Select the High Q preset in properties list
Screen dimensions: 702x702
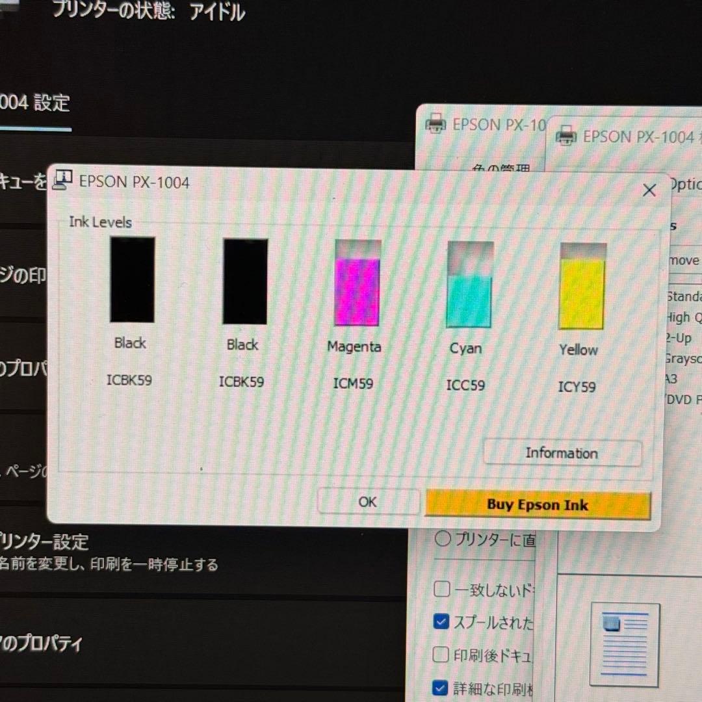pyautogui.click(x=684, y=317)
